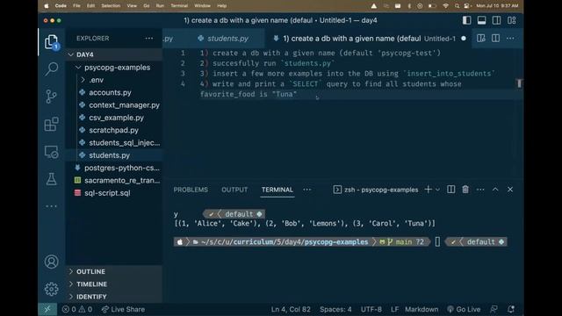Image resolution: width=562 pixels, height=316 pixels.
Task: Open markdown preview to the side
Action: pyautogui.click(x=481, y=39)
